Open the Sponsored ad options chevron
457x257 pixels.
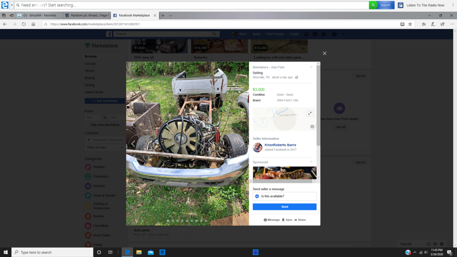coord(311,162)
